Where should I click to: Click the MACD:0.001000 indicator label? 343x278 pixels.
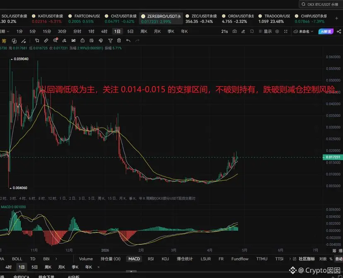tap(13, 207)
